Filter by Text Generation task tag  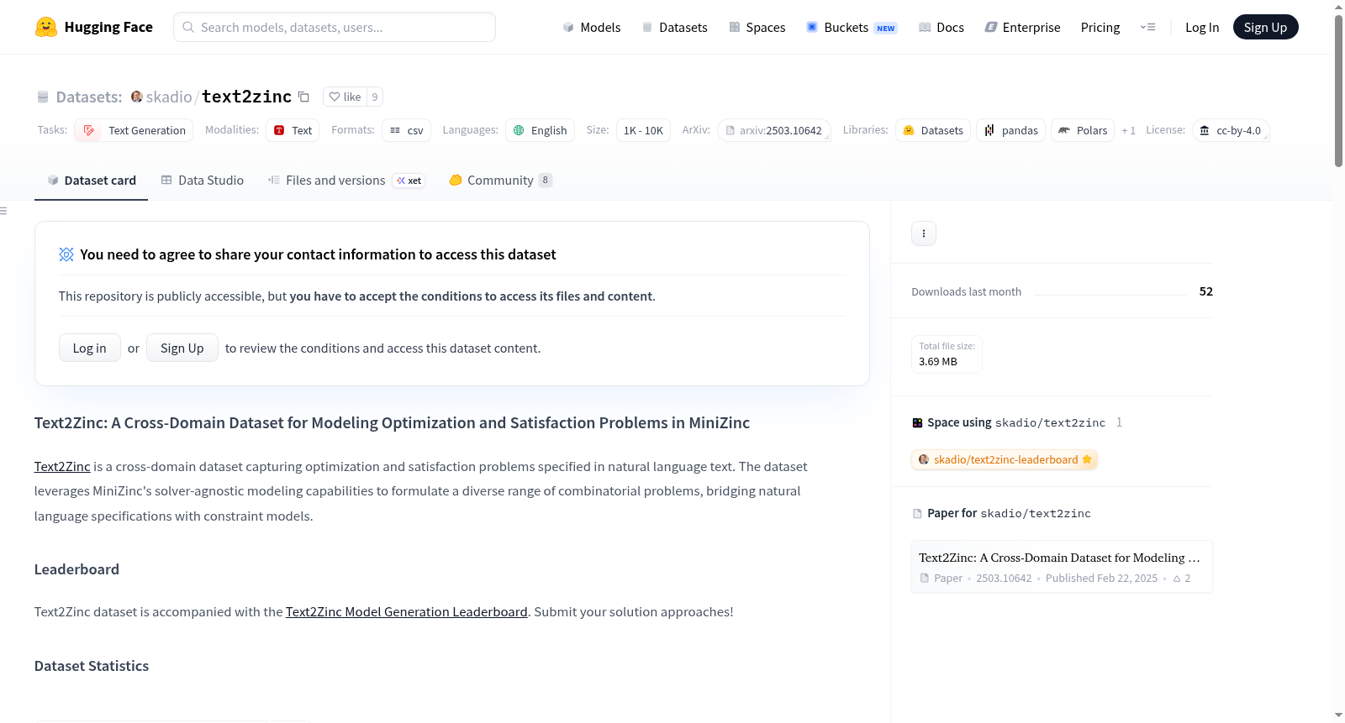coord(134,130)
